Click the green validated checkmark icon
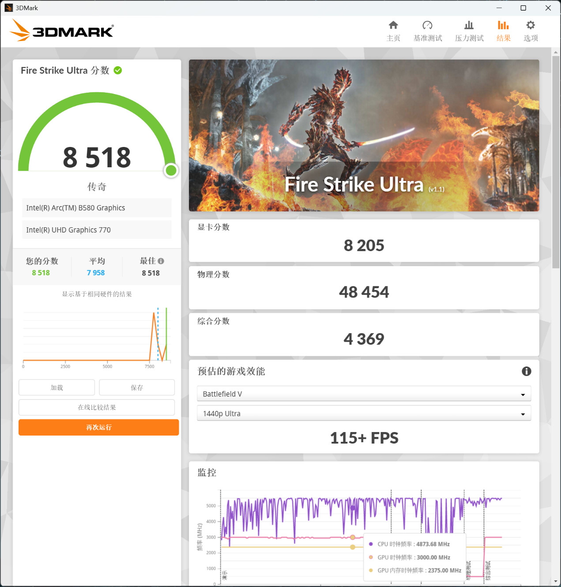Image resolution: width=561 pixels, height=587 pixels. [x=118, y=70]
